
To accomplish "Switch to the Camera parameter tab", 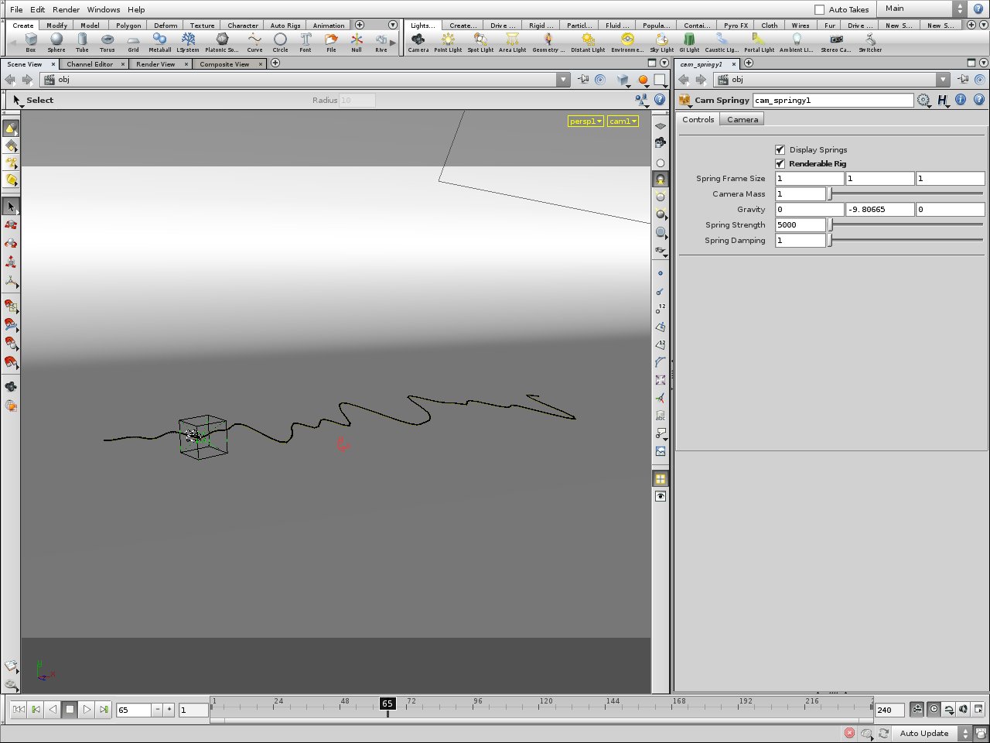I will coord(742,119).
